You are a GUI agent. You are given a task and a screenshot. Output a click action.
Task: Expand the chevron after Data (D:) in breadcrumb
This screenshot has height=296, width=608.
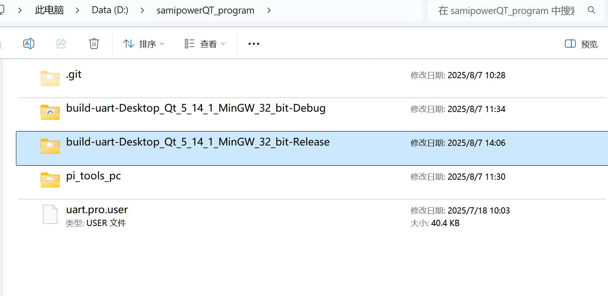click(x=143, y=11)
